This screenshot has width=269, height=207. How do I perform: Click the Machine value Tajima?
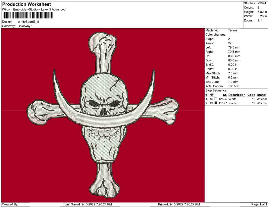233,30
